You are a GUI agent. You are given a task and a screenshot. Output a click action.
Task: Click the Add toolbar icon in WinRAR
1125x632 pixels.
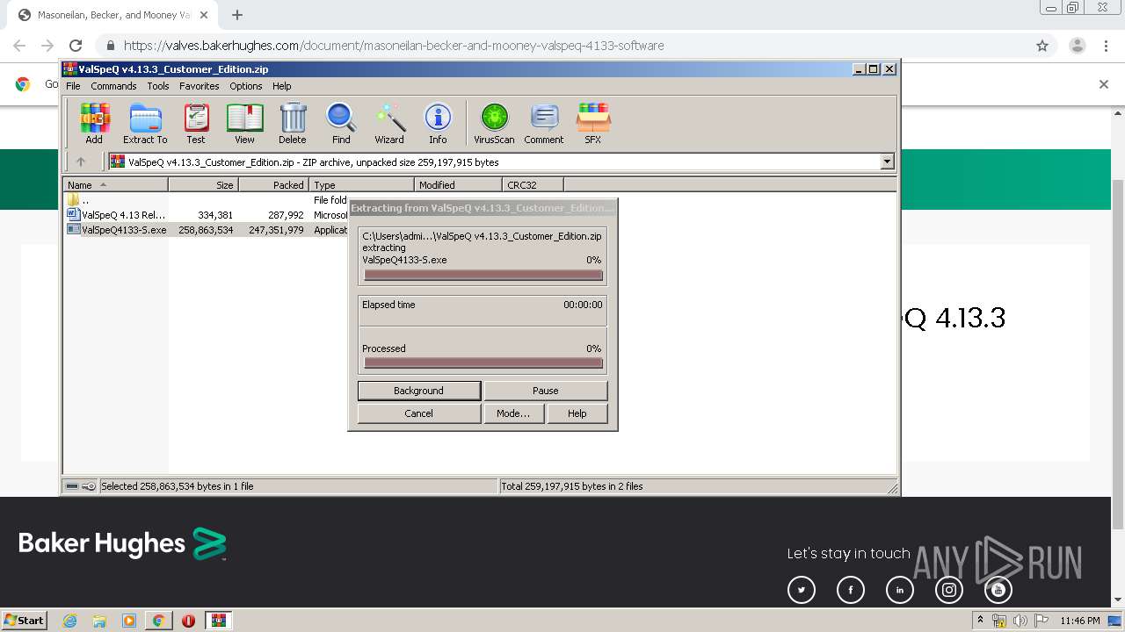coord(94,124)
